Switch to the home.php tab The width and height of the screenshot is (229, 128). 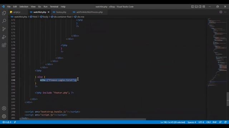[61, 12]
